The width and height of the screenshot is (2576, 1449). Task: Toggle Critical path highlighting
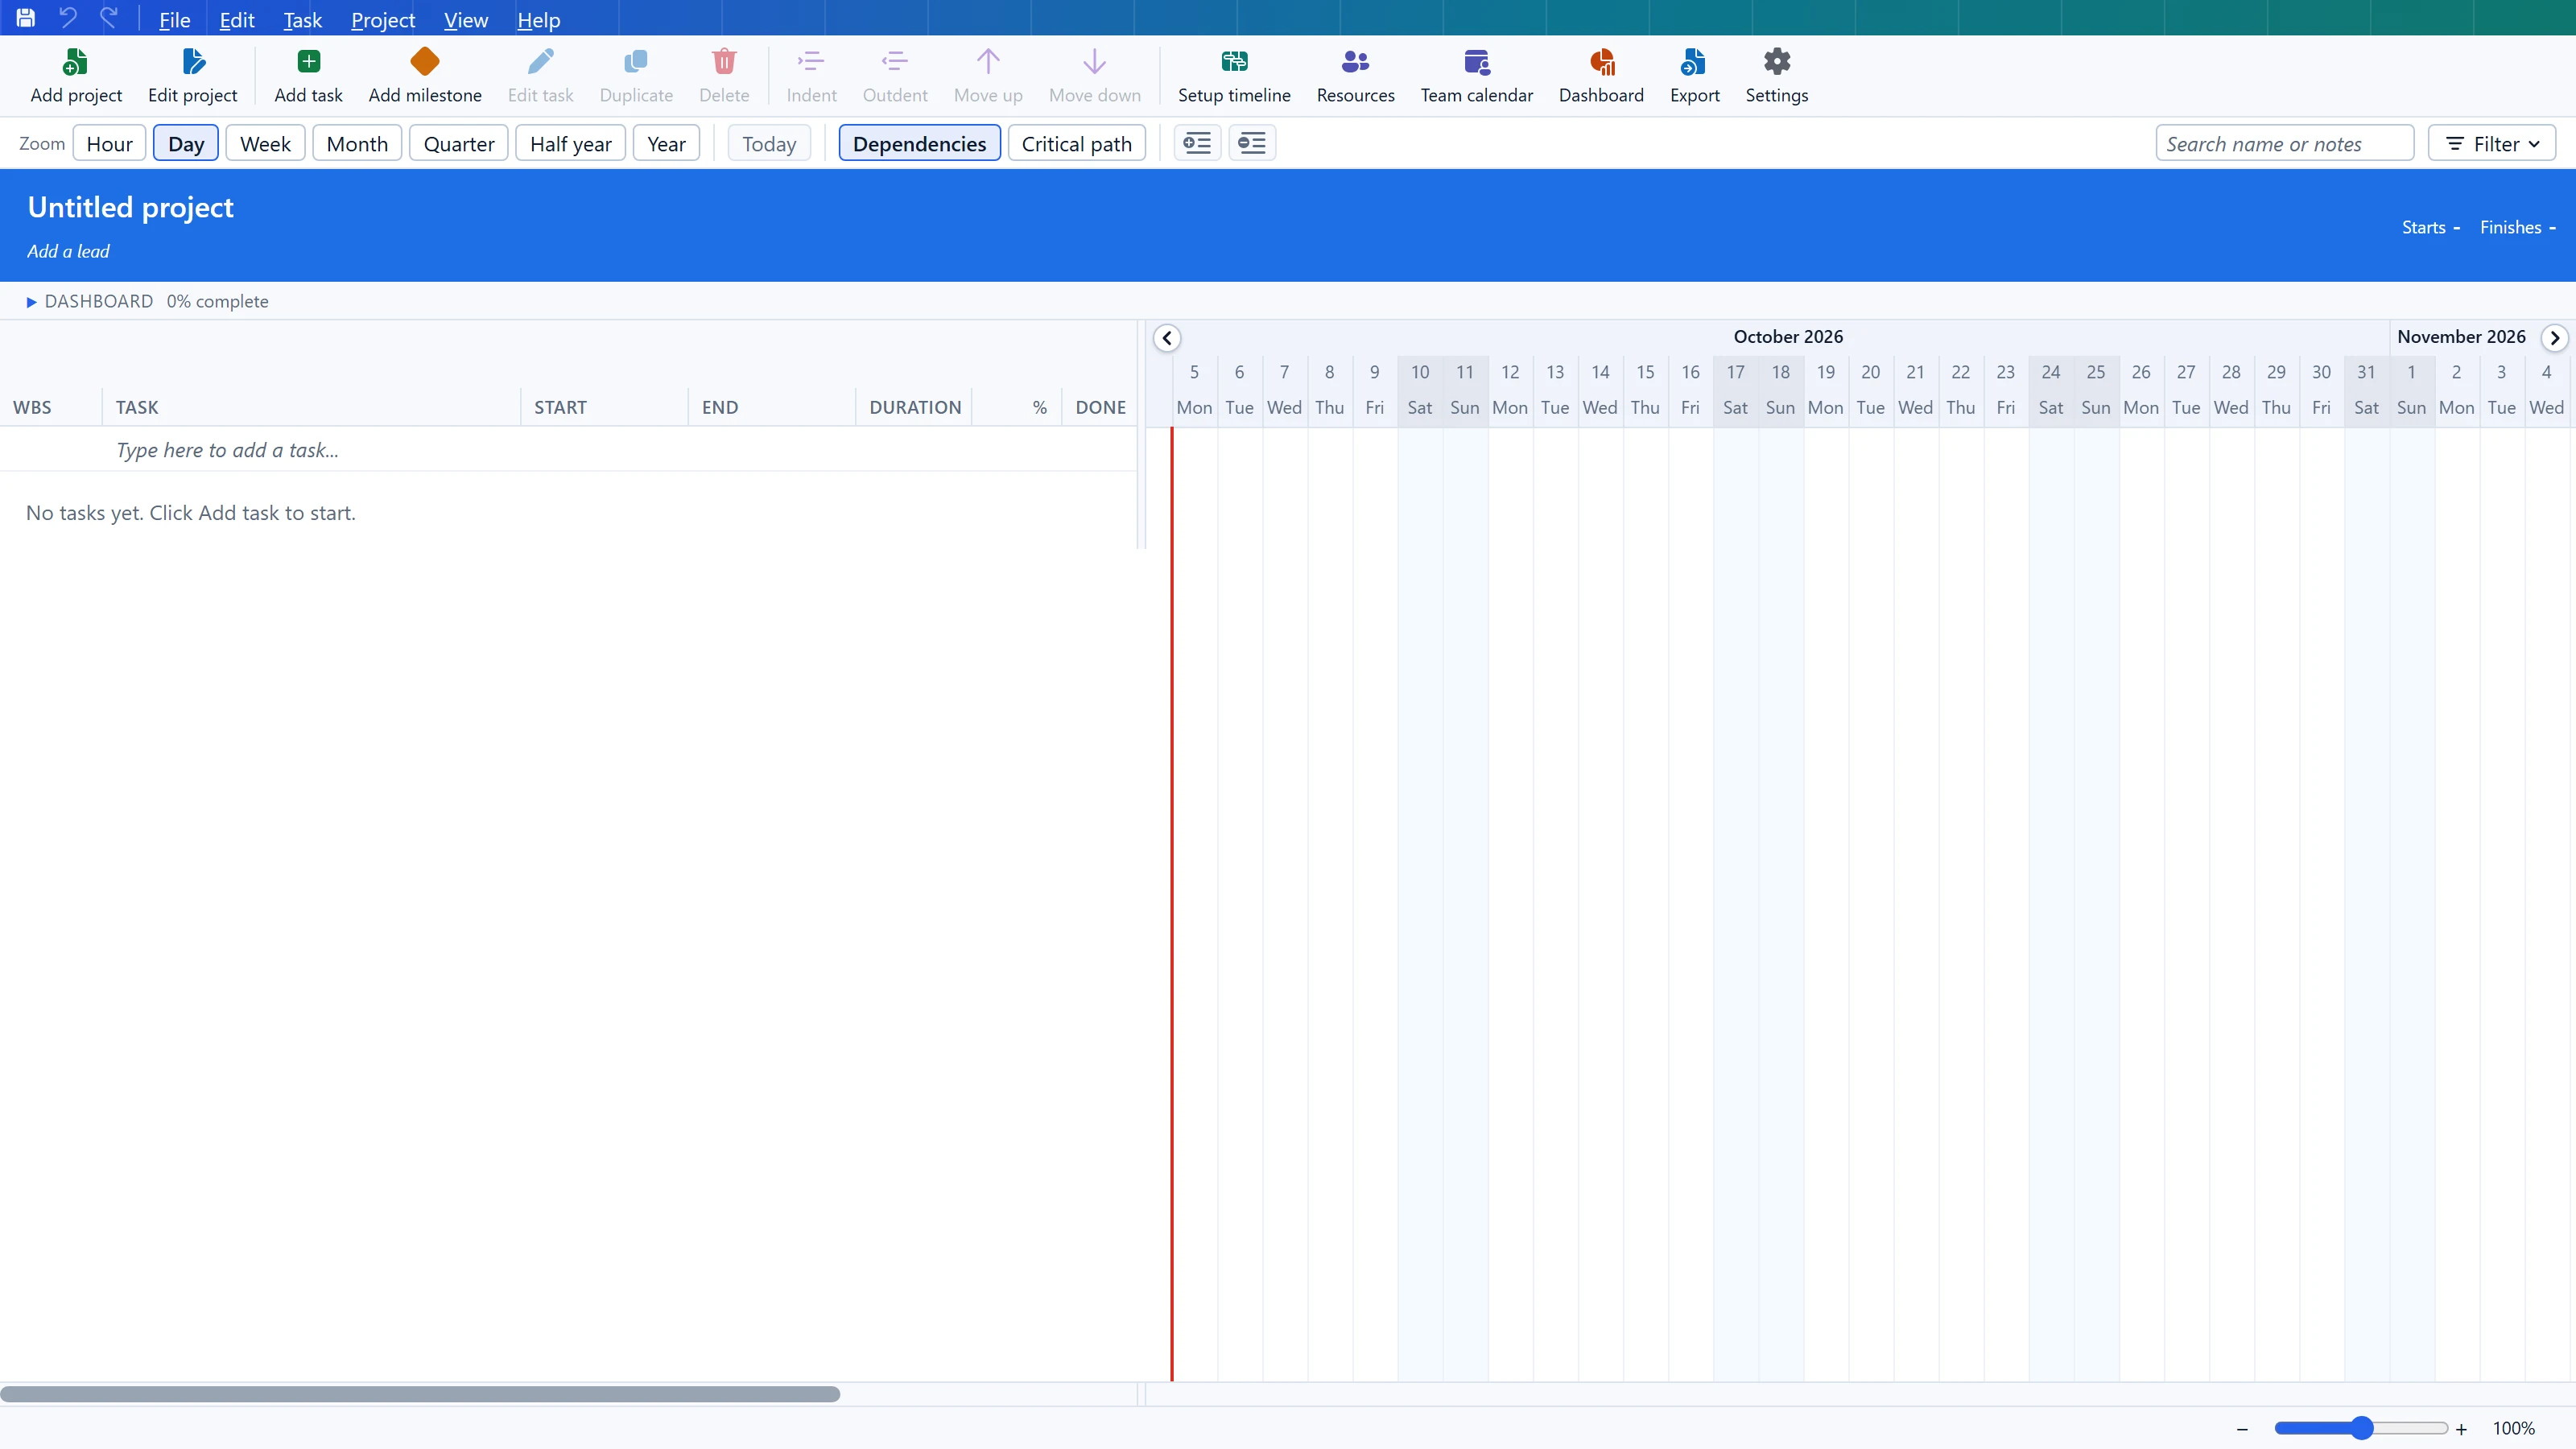tap(1076, 143)
